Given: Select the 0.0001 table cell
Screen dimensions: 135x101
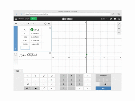Looking at the screenshot, I should tap(25, 44).
